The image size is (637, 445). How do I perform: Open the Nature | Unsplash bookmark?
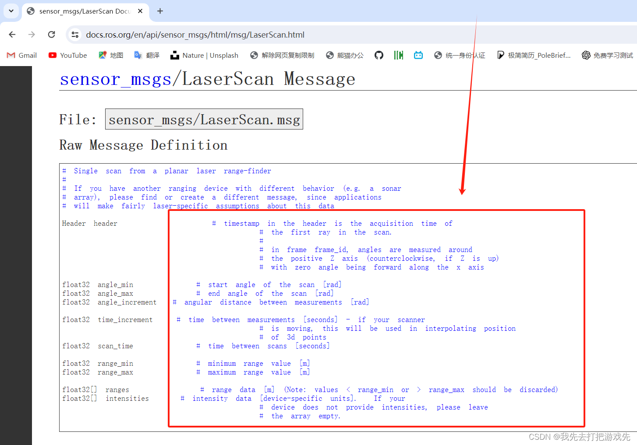pos(205,55)
